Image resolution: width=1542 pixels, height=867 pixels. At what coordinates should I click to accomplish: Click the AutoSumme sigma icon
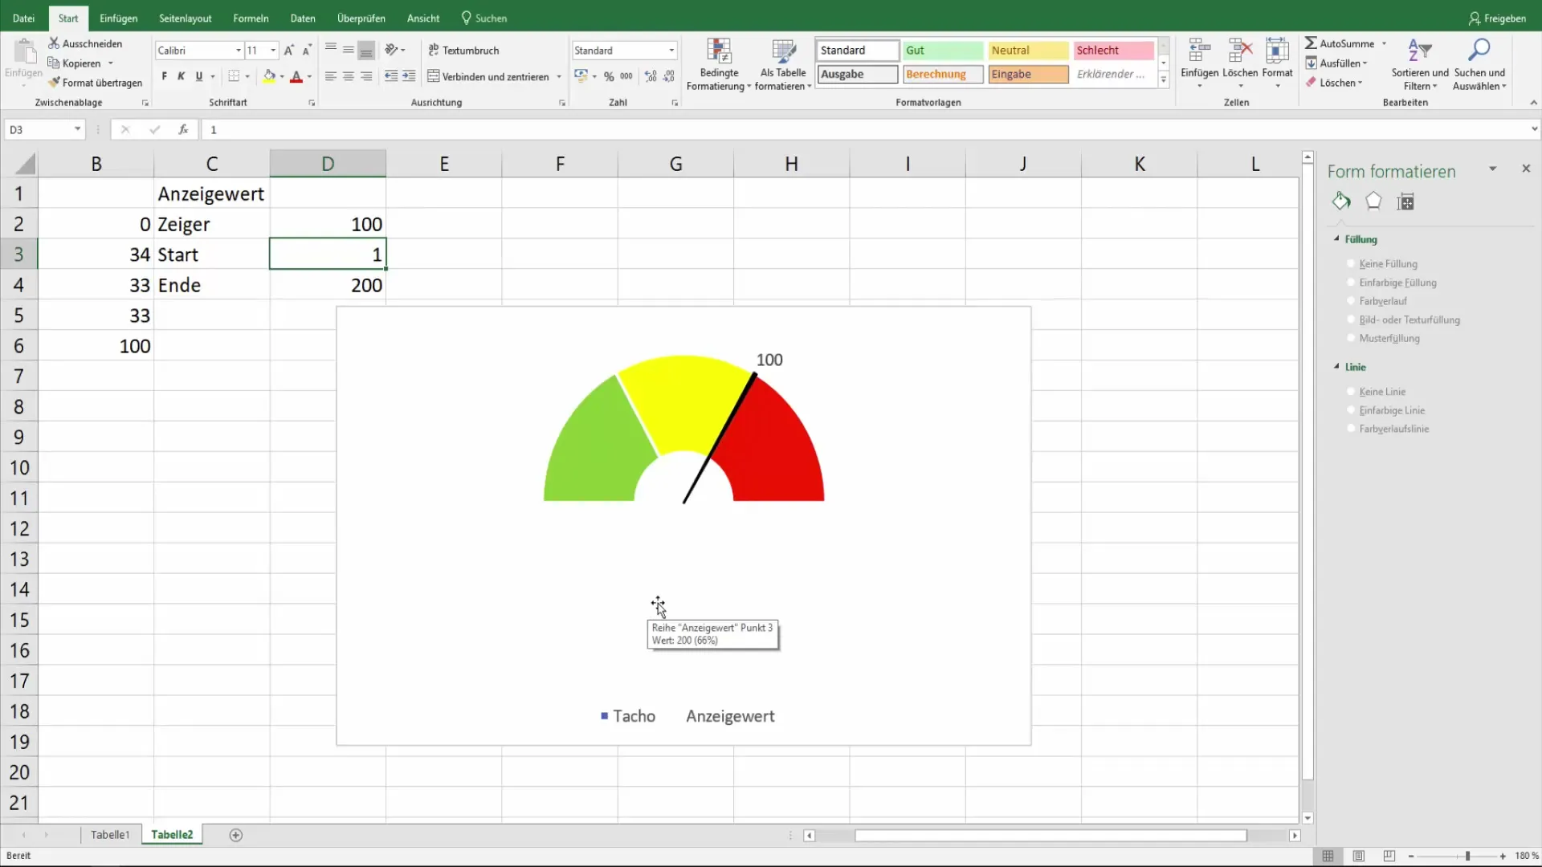tap(1311, 43)
